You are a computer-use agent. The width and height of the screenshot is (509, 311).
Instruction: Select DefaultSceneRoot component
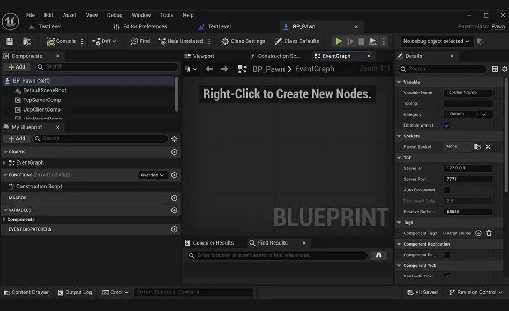coord(44,90)
